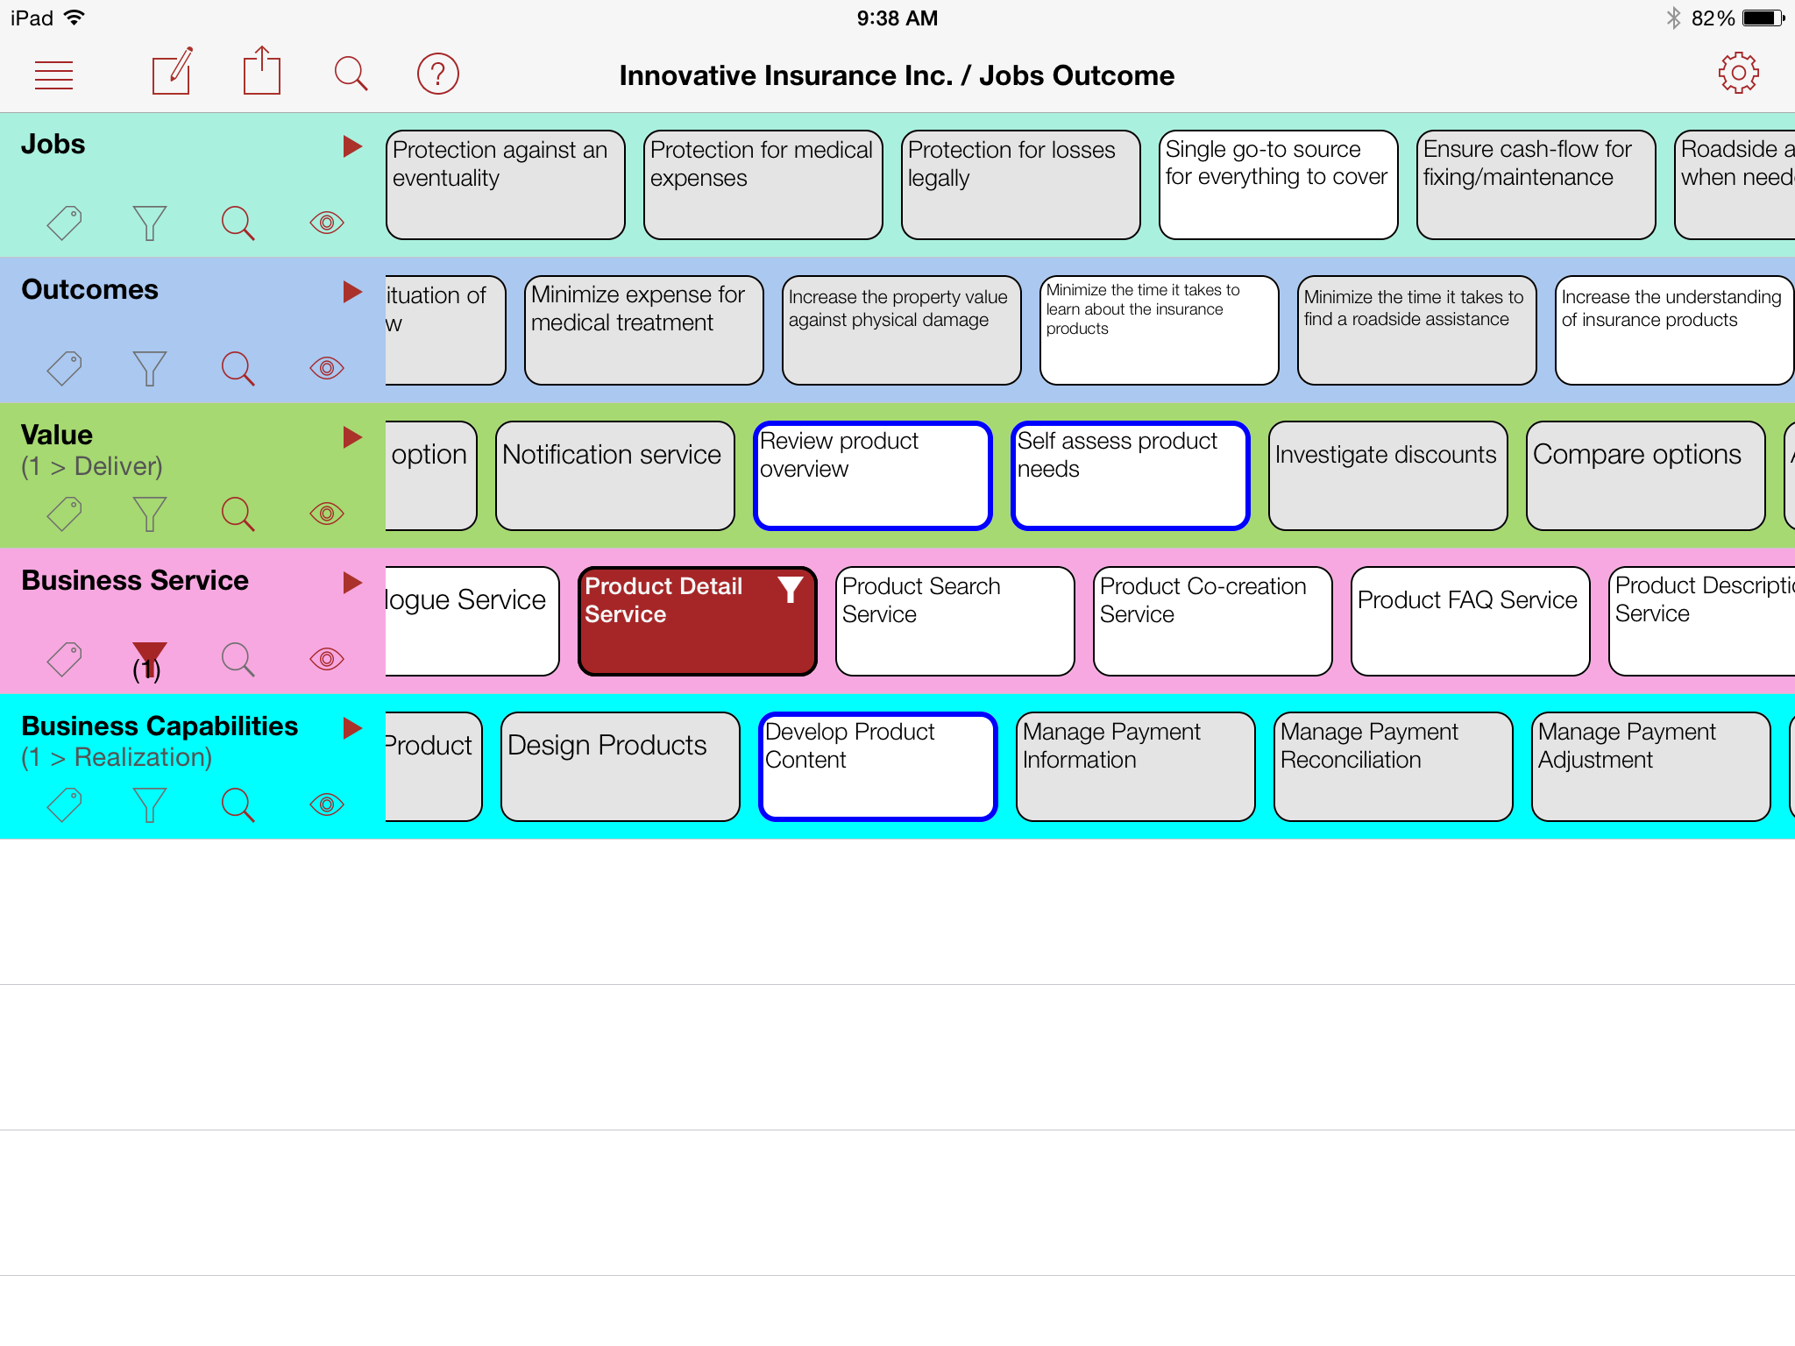Tap the search icon in Value row
The image size is (1795, 1346).
coord(238,514)
